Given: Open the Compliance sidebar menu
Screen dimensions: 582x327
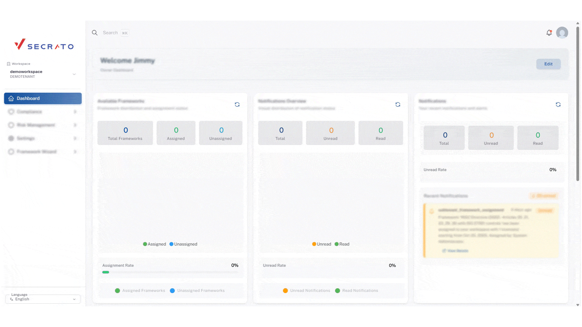Looking at the screenshot, I should (x=29, y=112).
